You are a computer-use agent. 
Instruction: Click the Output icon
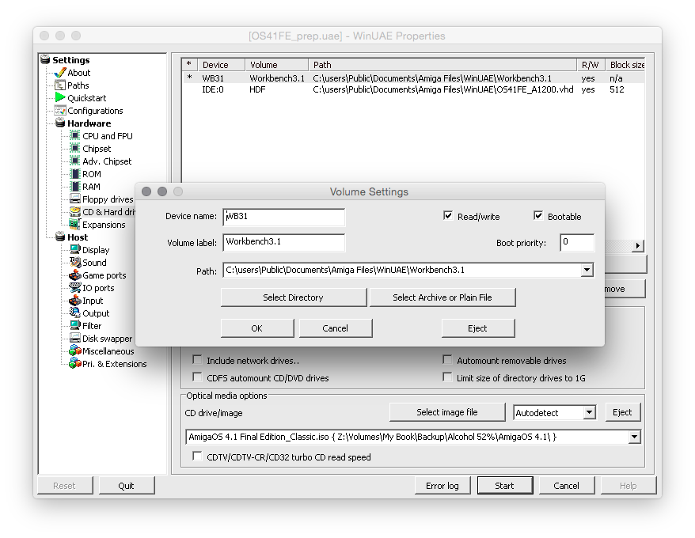click(x=75, y=313)
